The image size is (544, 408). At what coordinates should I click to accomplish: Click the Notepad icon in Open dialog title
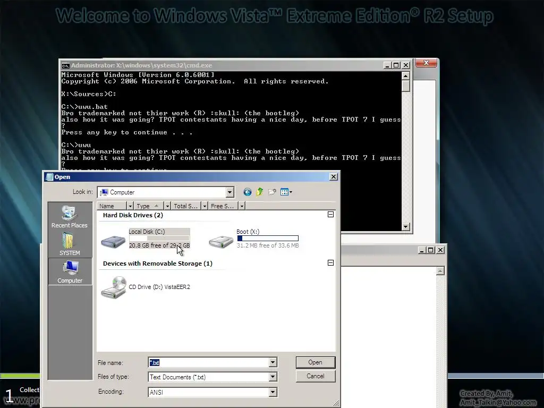pyautogui.click(x=49, y=177)
